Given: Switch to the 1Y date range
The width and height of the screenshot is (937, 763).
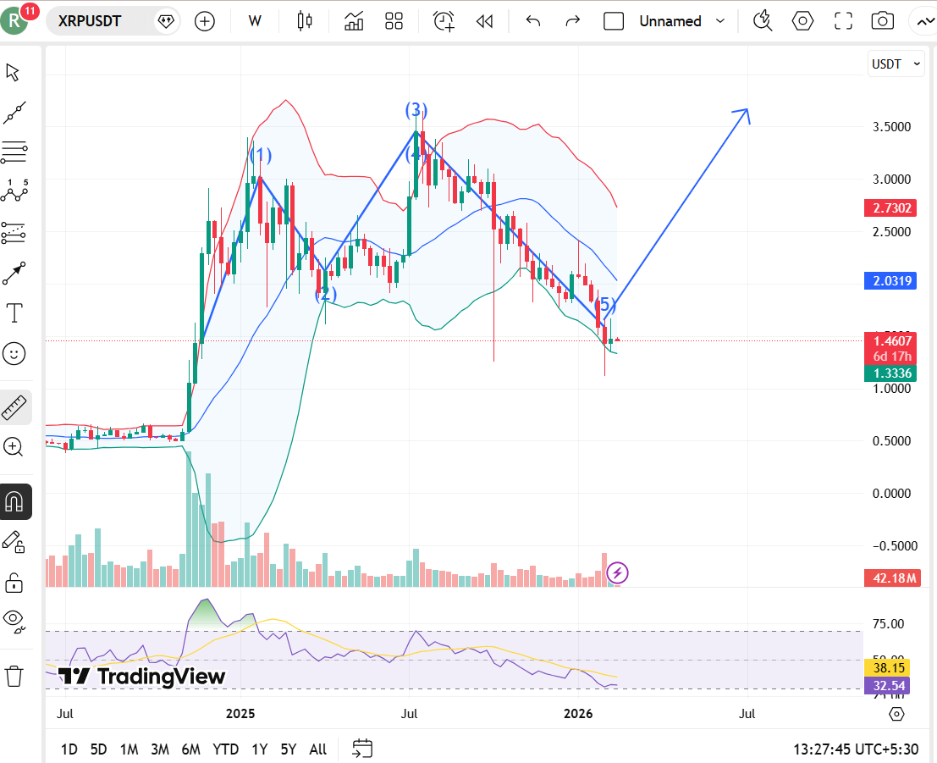Looking at the screenshot, I should pyautogui.click(x=259, y=749).
